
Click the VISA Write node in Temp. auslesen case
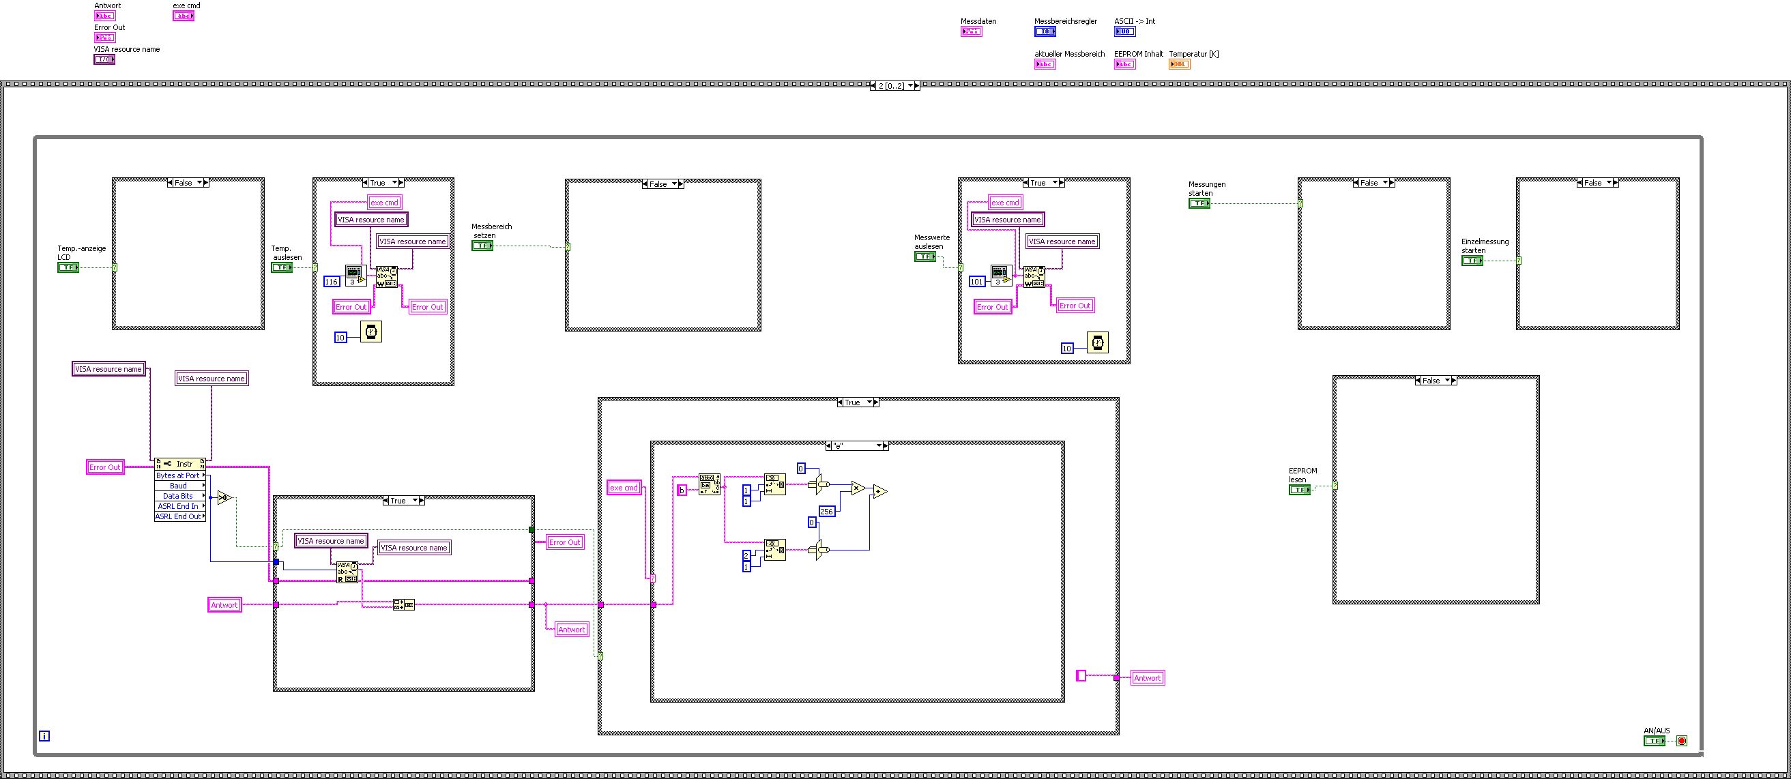[388, 276]
